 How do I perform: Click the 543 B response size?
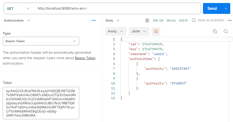[x=183, y=20]
